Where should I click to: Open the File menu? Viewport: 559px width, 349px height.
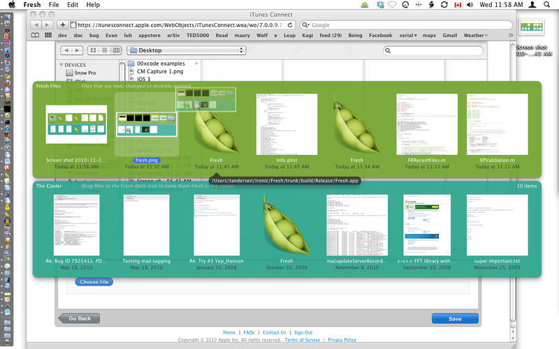click(54, 5)
